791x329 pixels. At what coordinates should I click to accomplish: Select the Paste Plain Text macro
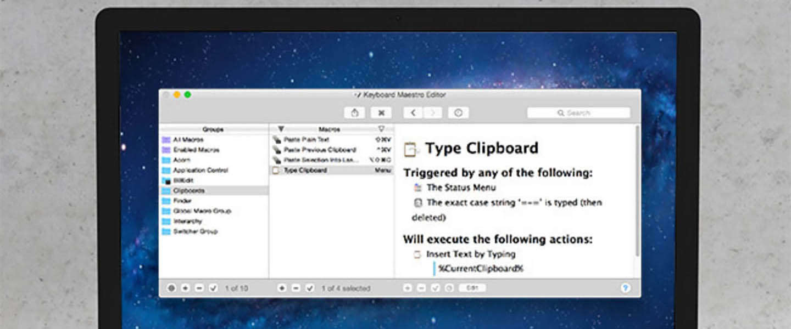pos(332,140)
